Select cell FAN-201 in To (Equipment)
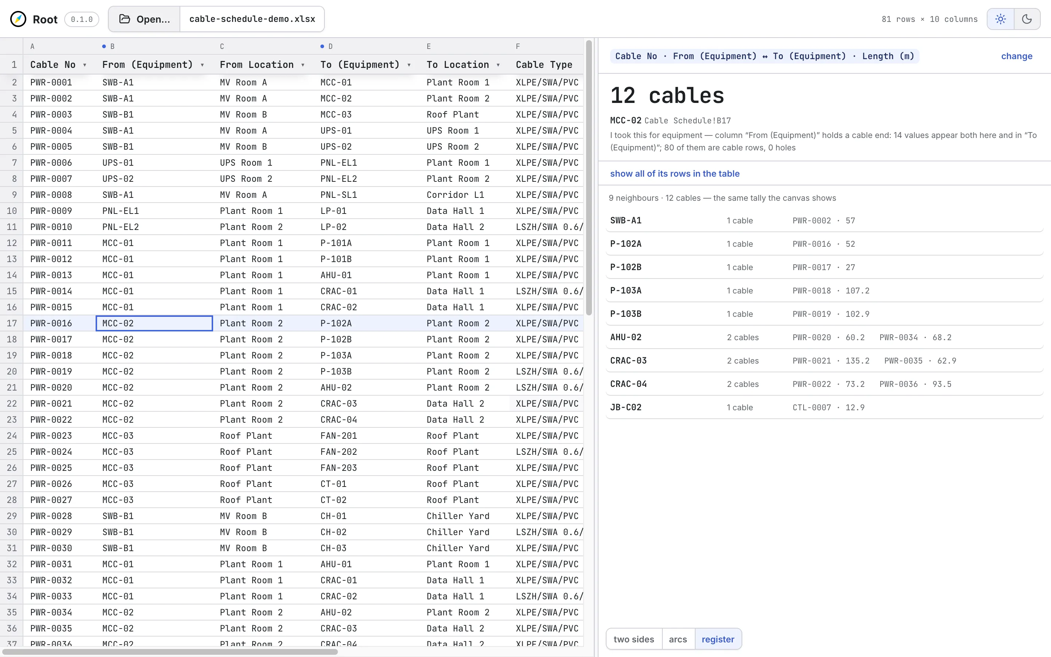Image resolution: width=1051 pixels, height=657 pixels. [366, 436]
